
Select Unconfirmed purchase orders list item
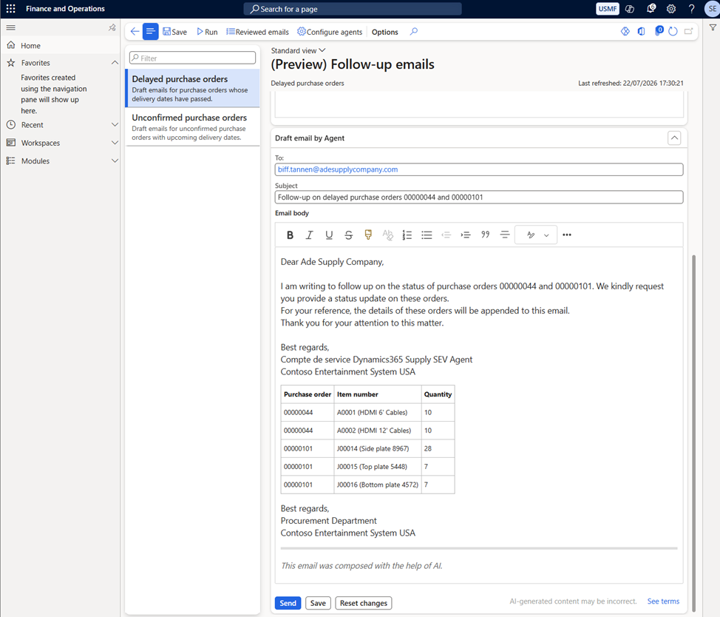[x=192, y=127]
